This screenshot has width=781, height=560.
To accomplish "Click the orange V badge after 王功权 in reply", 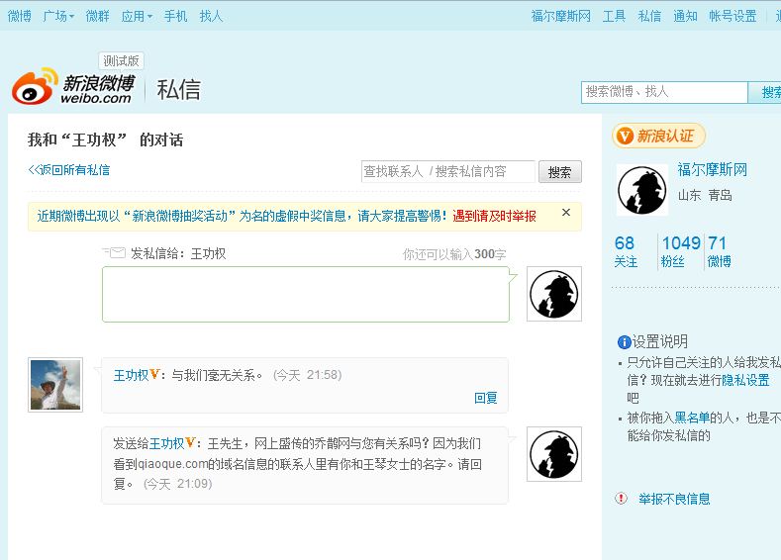I will (x=154, y=374).
